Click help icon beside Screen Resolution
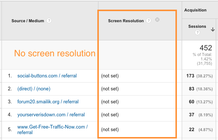The width and height of the screenshot is (218, 140). click(148, 21)
